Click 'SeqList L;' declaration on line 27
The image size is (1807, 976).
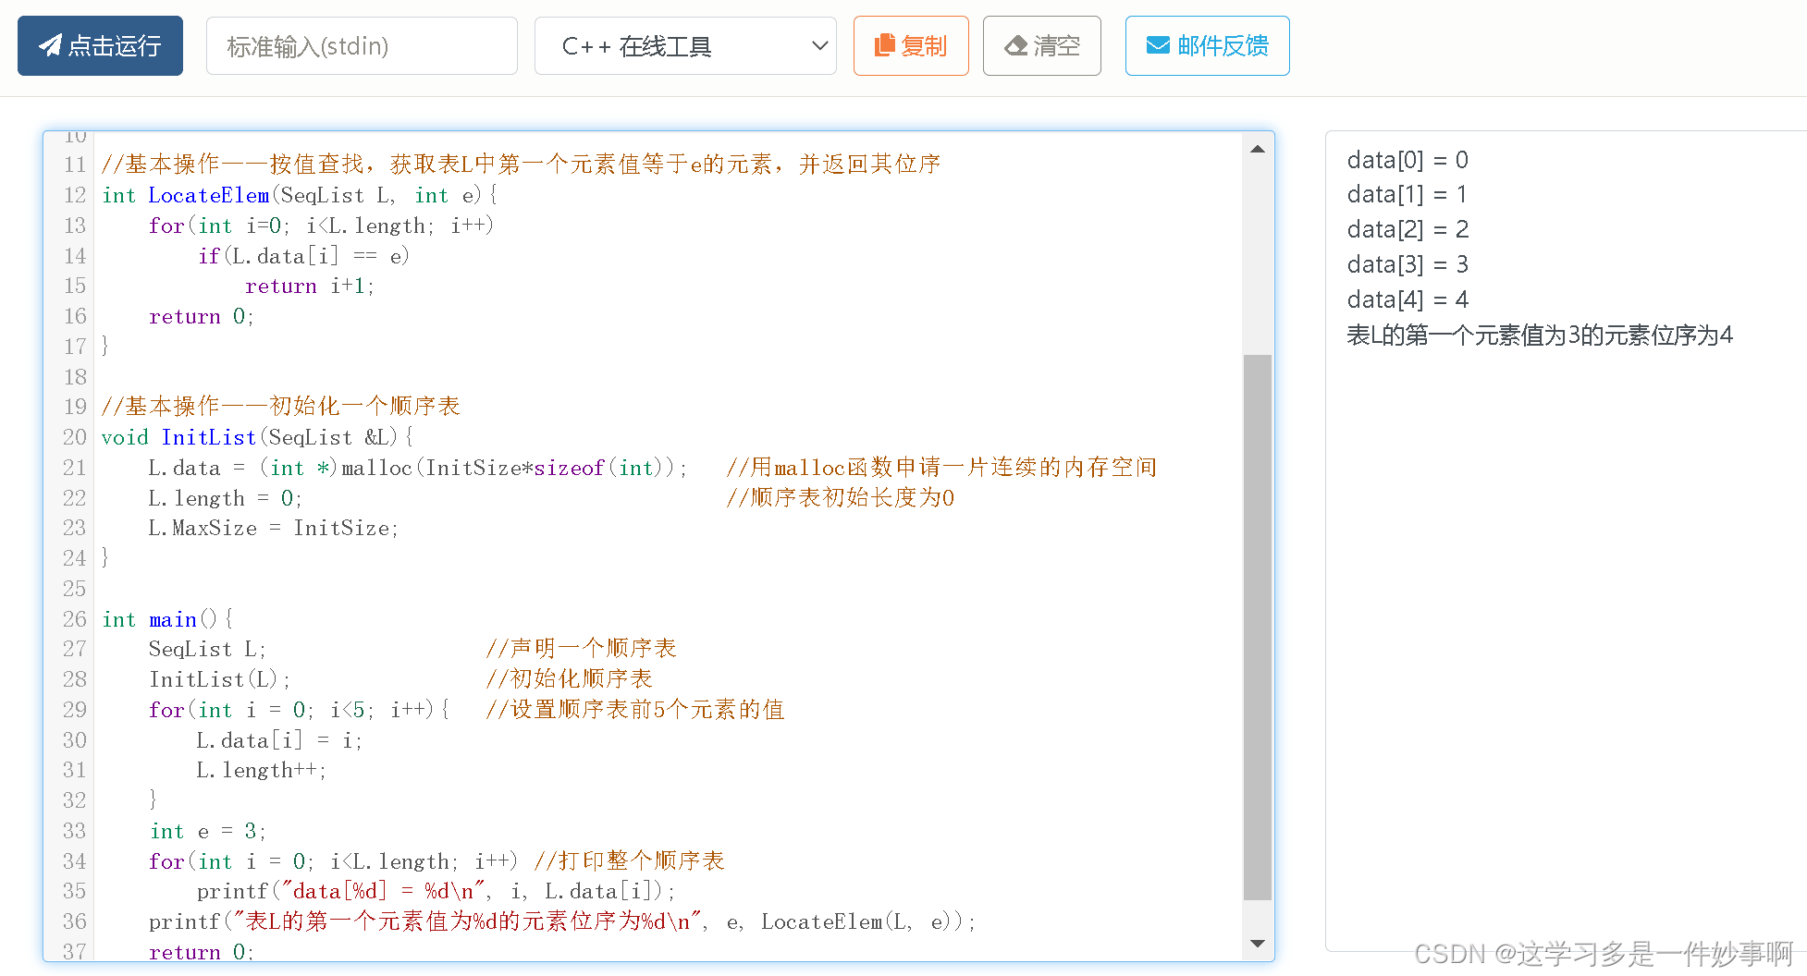[x=207, y=649]
